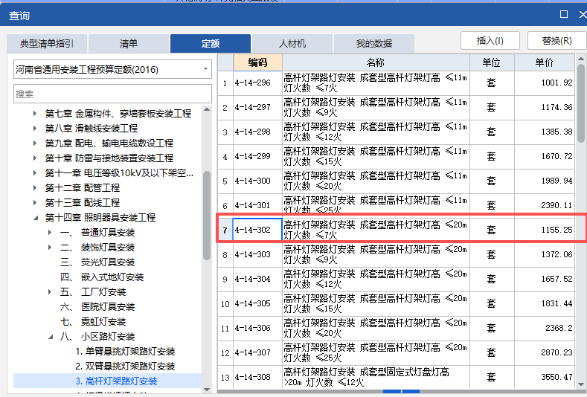Click the table vertical scrollbar thumb
This screenshot has width=587, height=397.
click(x=580, y=103)
